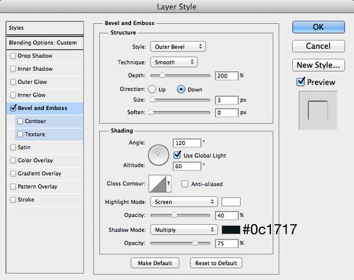
Task: Enable the Drop Shadow checkbox
Action: (13, 56)
